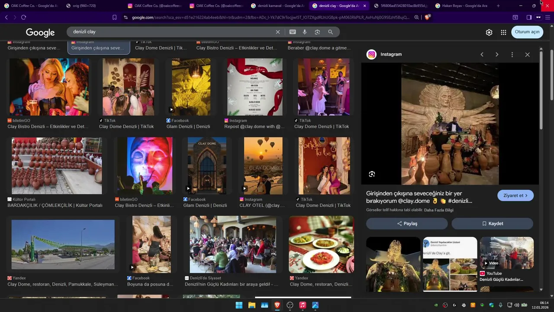The image size is (554, 312).
Task: Open the 'Boyuna da posuna' Facebook video thumbnail
Action: [x=151, y=244]
